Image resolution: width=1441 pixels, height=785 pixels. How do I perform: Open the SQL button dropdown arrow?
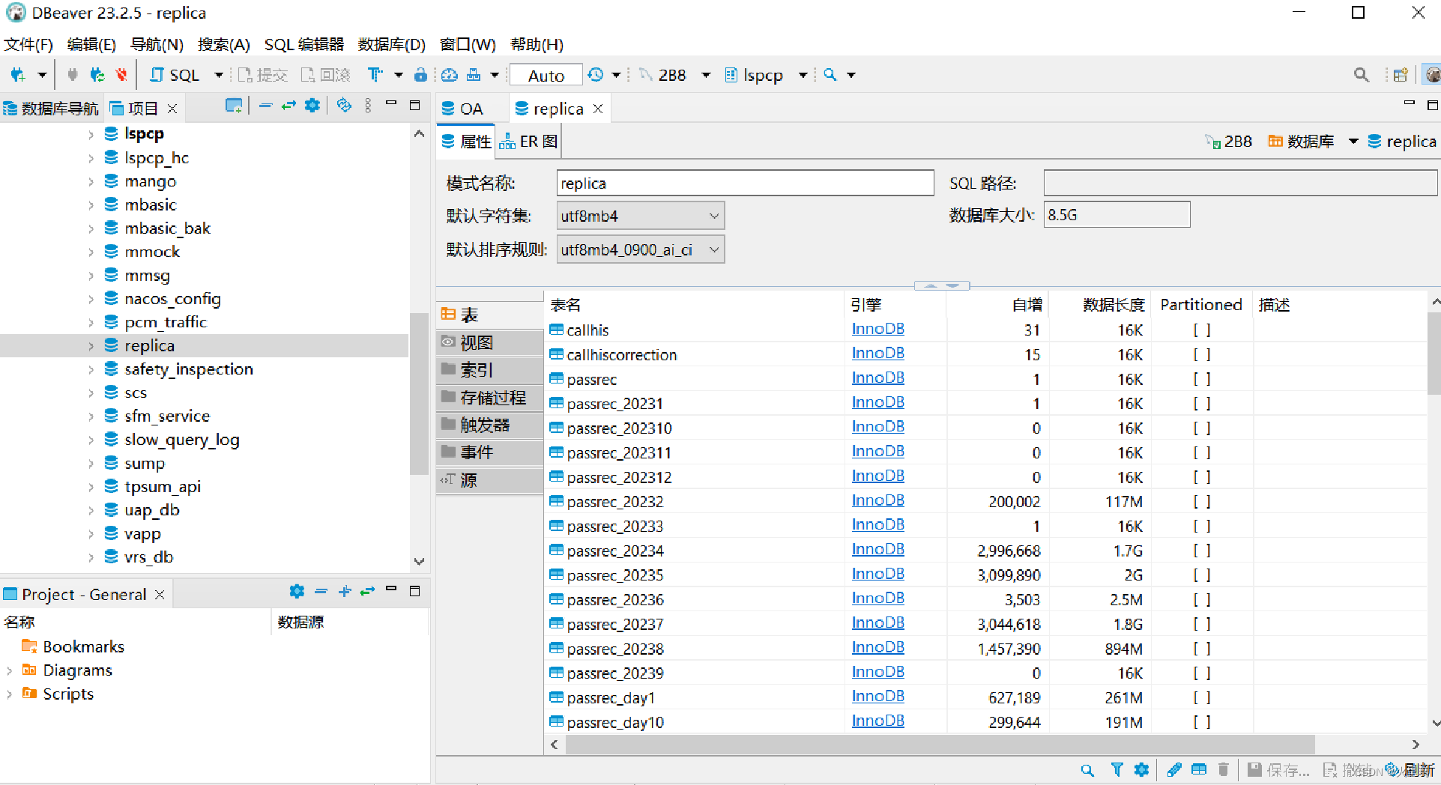pyautogui.click(x=219, y=75)
